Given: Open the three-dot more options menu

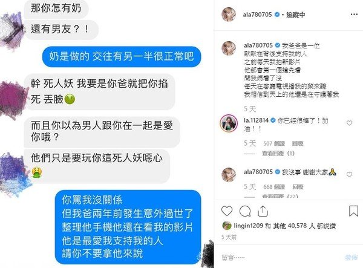Looking at the screenshot, I should (x=354, y=15).
